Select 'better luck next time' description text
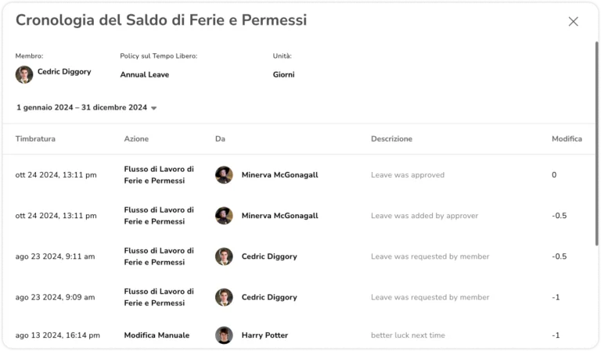Image resolution: width=601 pixels, height=351 pixels. pos(408,335)
